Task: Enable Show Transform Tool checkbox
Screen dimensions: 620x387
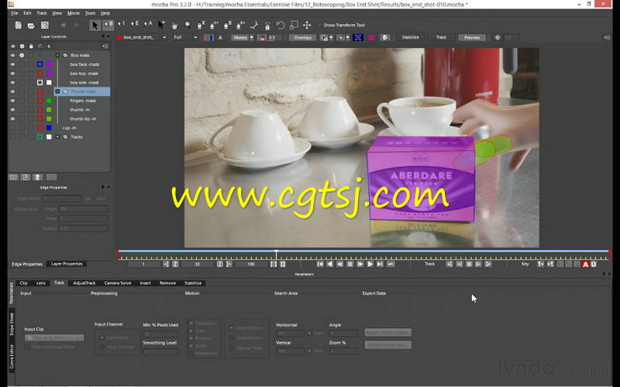Action: coord(319,26)
